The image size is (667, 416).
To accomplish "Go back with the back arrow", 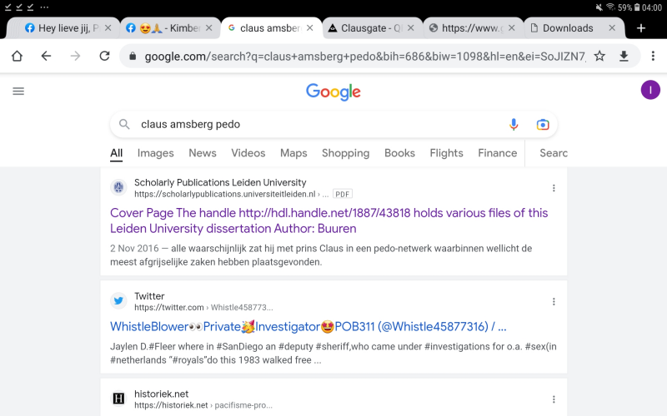I will click(x=46, y=56).
